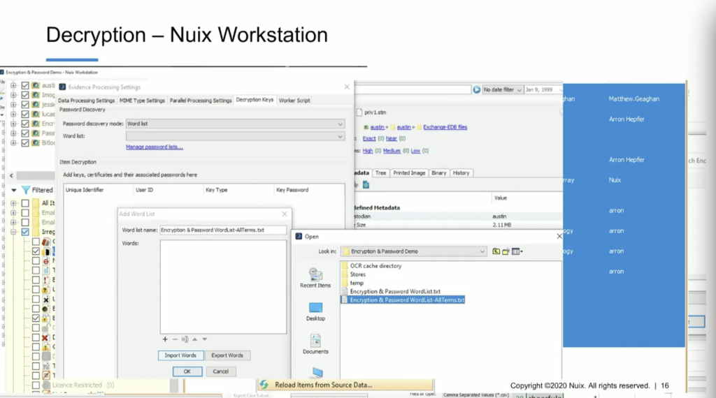
Task: Switch to Data Processing Settings tab
Action: coord(86,101)
